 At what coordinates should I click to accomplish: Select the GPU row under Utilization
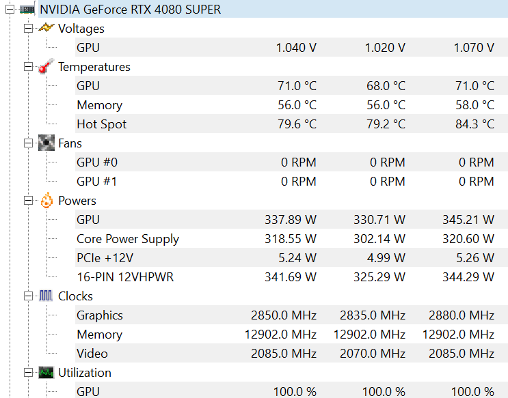pyautogui.click(x=291, y=390)
